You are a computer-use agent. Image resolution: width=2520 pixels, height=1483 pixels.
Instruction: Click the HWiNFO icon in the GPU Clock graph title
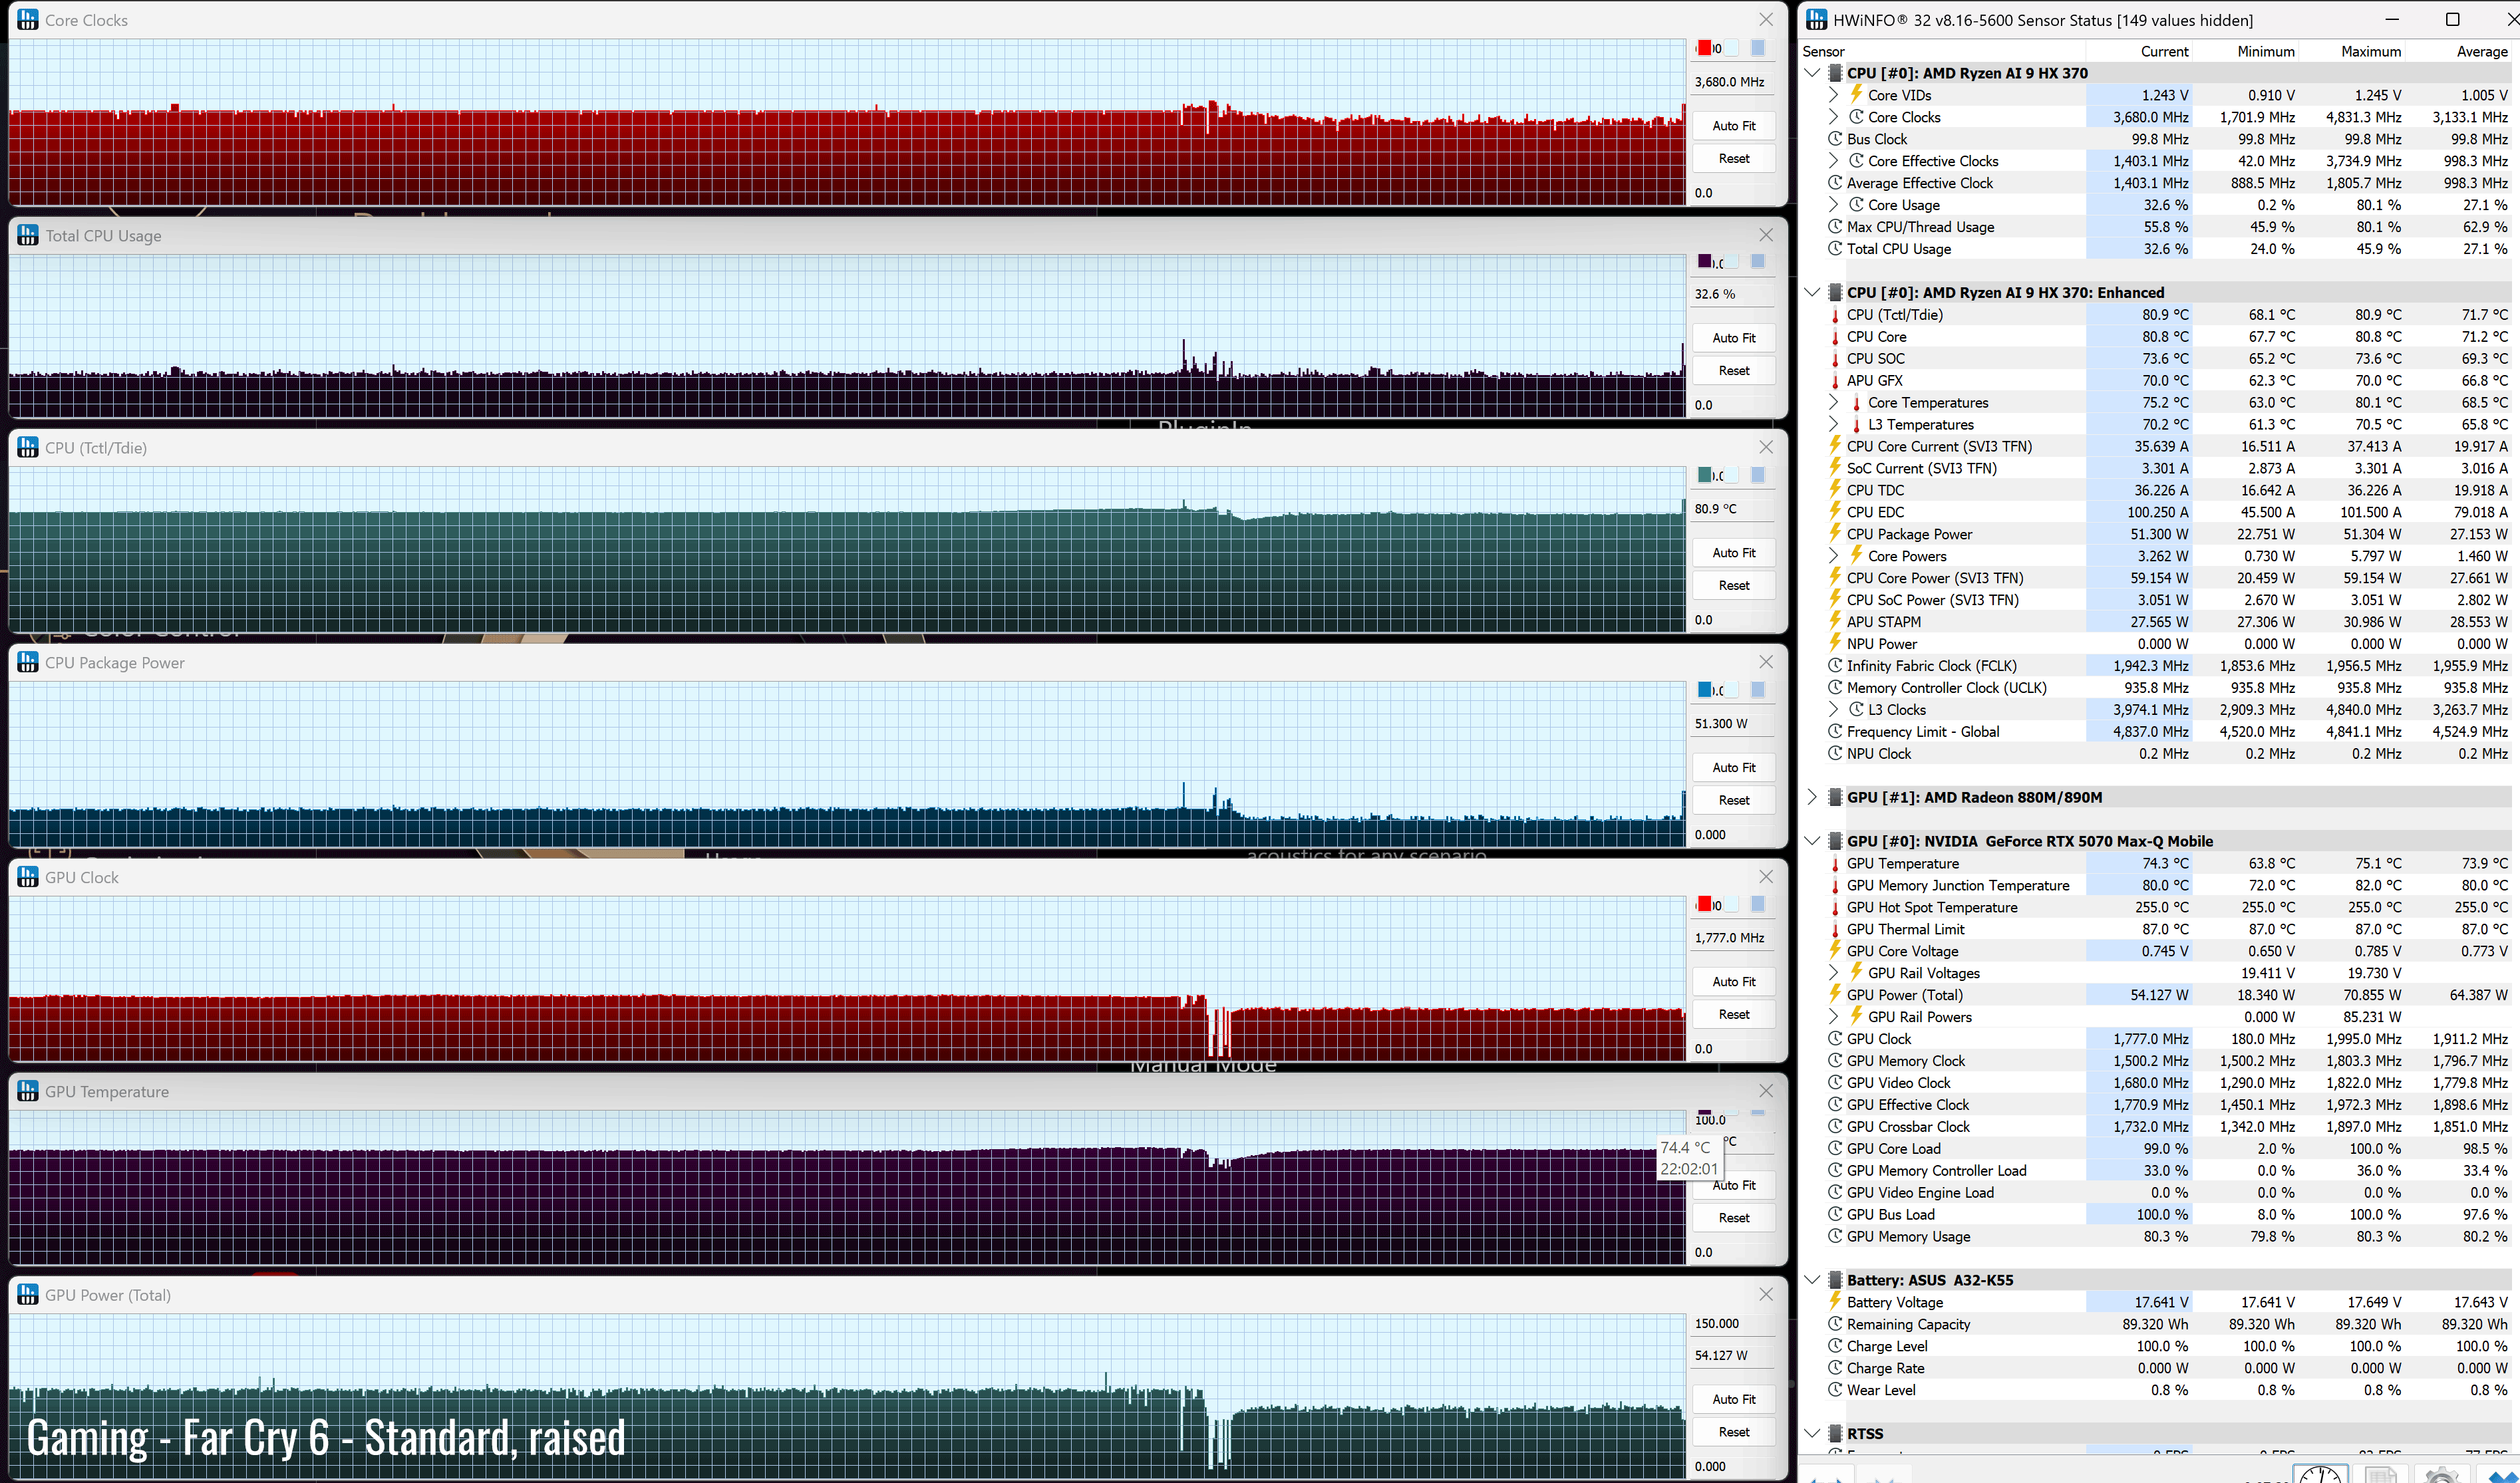pyautogui.click(x=28, y=877)
